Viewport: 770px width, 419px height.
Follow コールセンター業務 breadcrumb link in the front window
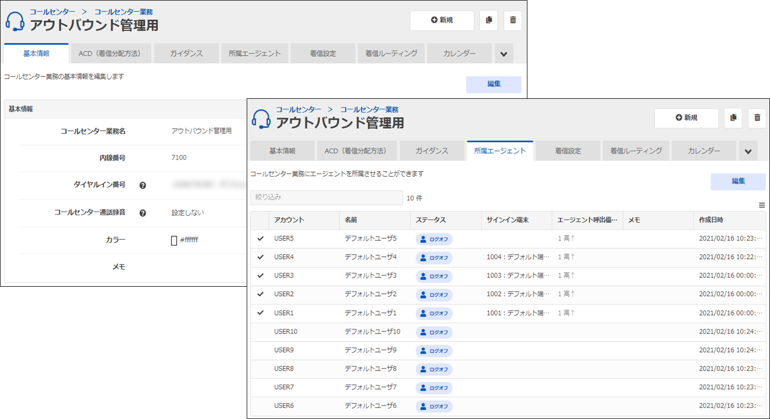369,110
